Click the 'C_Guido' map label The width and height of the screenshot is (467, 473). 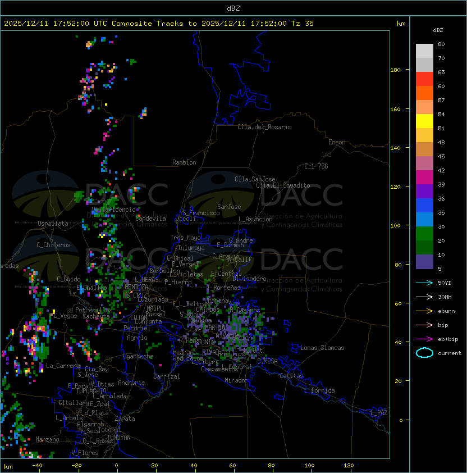pyautogui.click(x=68, y=279)
